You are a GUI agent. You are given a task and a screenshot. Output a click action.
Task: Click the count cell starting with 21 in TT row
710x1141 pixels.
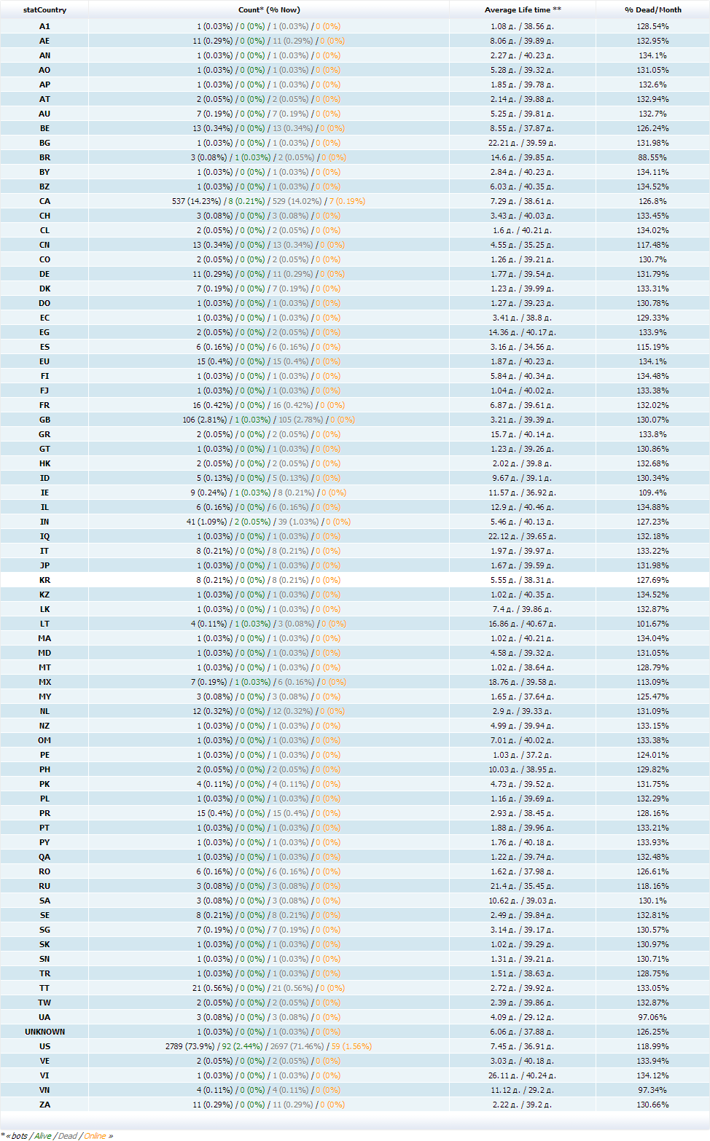pyautogui.click(x=268, y=988)
